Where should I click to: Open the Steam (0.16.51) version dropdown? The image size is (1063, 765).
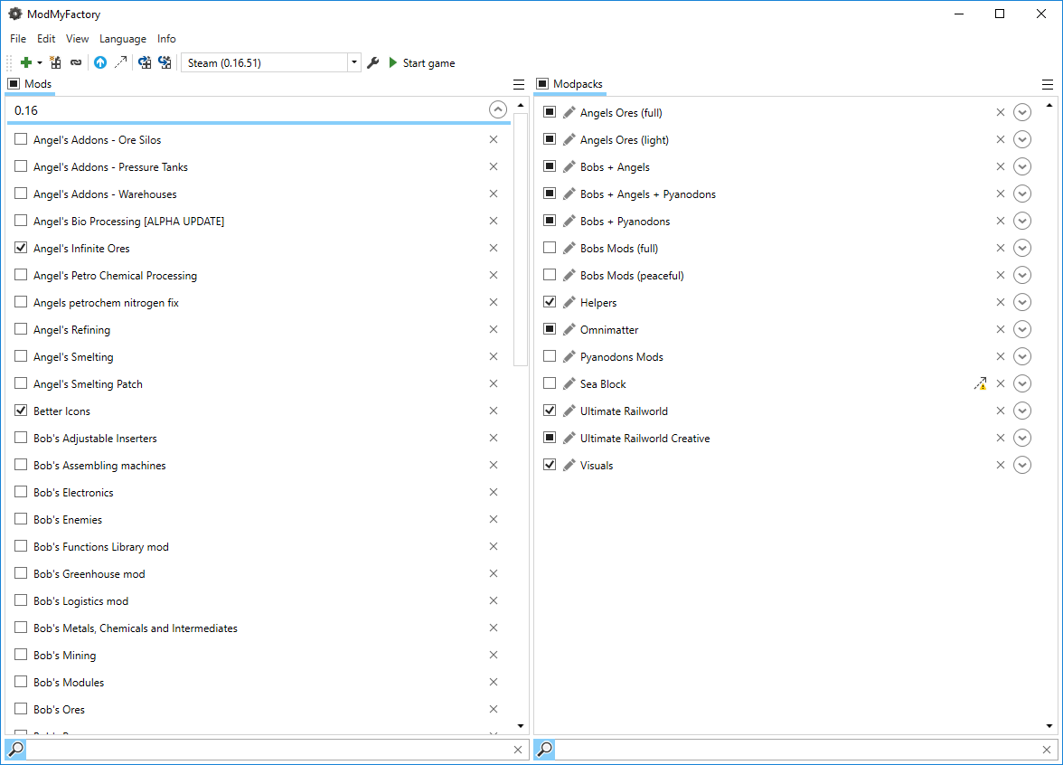pyautogui.click(x=354, y=62)
